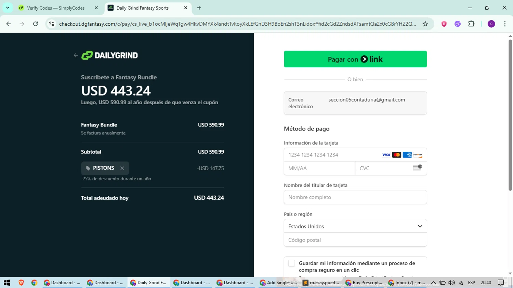Reload the checkout page
513x288 pixels.
tap(35, 24)
